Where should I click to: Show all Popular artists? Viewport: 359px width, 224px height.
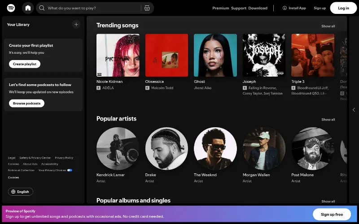328,119
